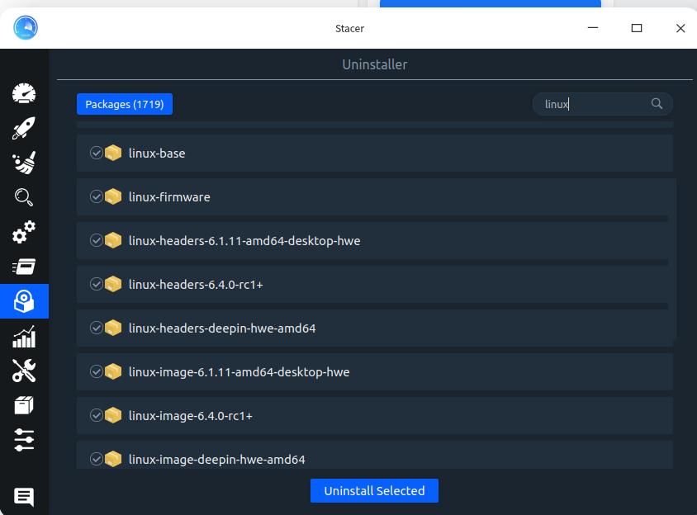This screenshot has width=697, height=515.
Task: Click the search magnifier in search field
Action: coord(657,103)
